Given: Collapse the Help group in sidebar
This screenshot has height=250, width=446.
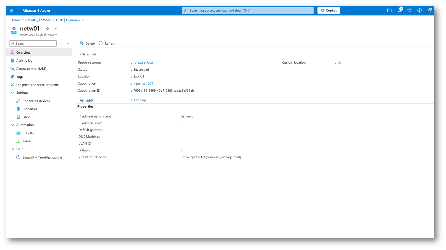Looking at the screenshot, I should 12,149.
